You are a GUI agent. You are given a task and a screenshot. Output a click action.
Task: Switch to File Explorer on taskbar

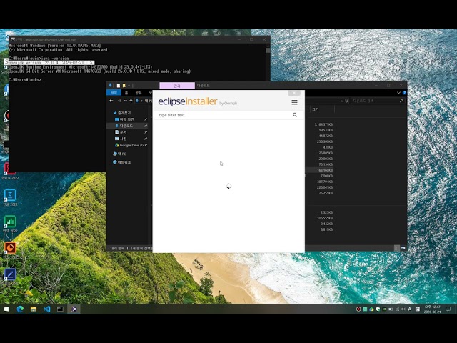(x=34, y=309)
